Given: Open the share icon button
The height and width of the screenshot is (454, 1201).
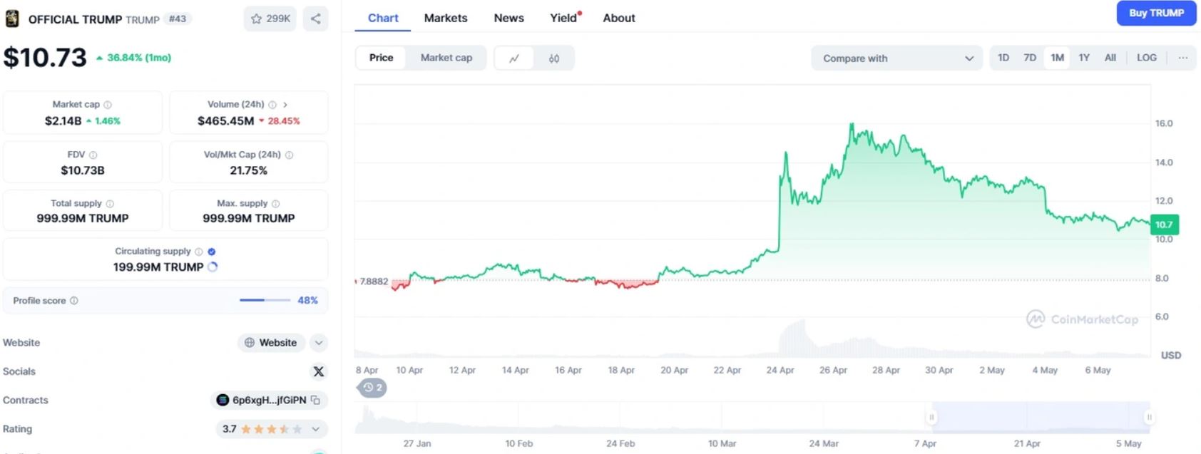Looking at the screenshot, I should click(x=315, y=19).
